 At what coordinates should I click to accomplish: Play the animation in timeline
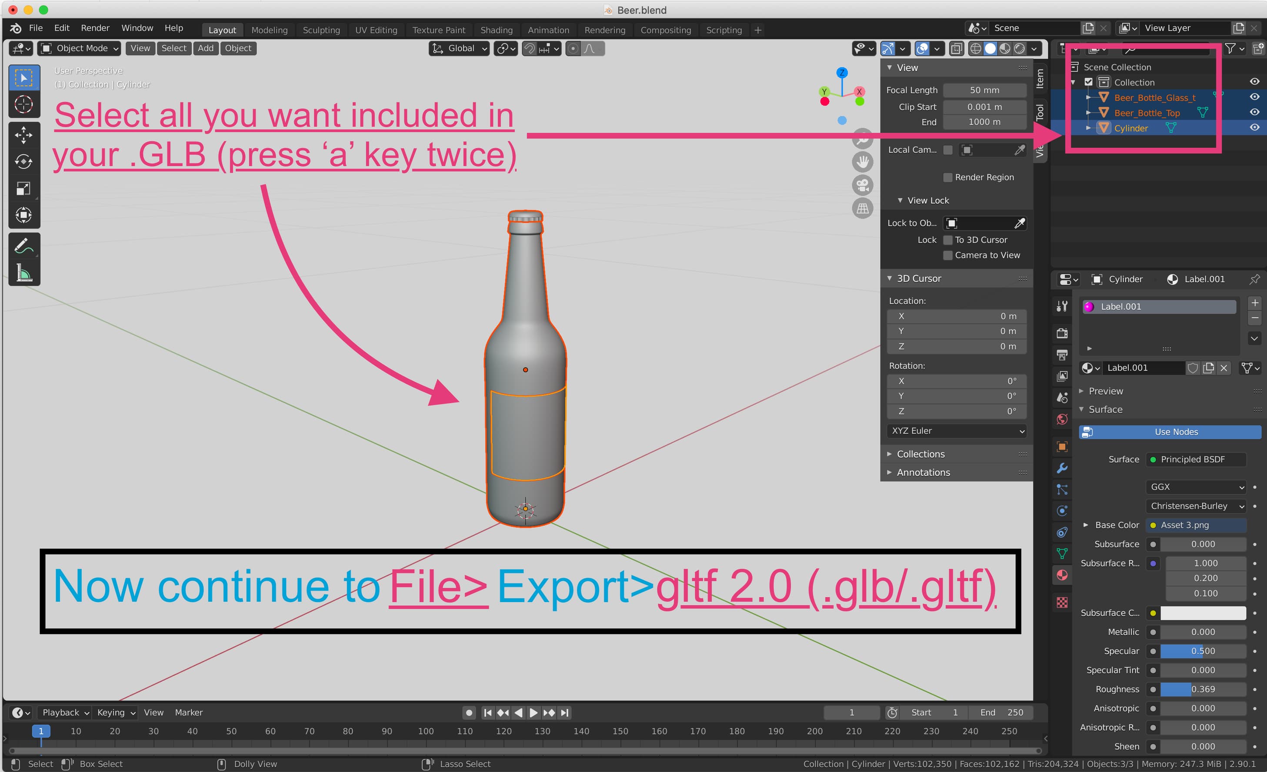[x=533, y=713]
